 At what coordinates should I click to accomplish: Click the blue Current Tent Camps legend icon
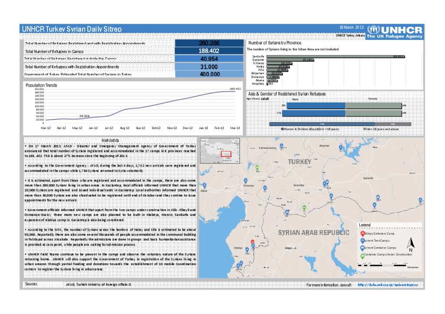pos(362,241)
